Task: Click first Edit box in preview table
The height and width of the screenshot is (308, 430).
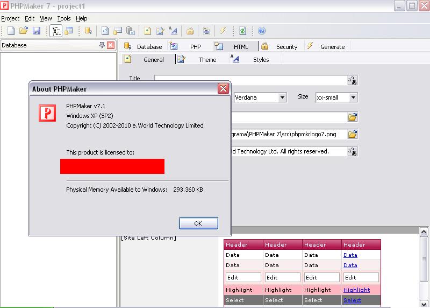Action: click(243, 277)
